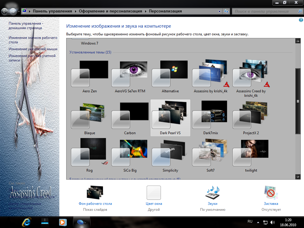Open Windows Media Player from taskbar
The width and height of the screenshot is (304, 228).
click(63, 222)
